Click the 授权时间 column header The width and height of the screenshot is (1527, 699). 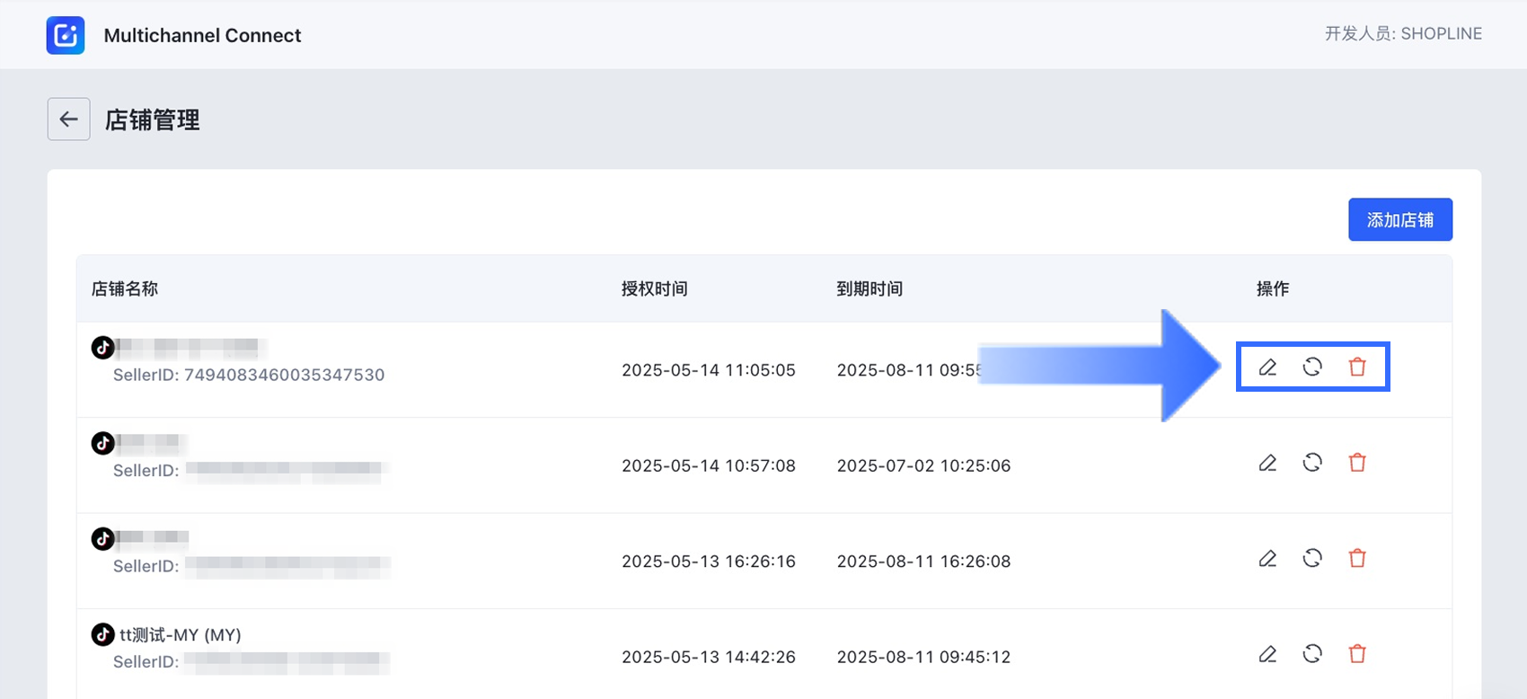click(x=655, y=288)
